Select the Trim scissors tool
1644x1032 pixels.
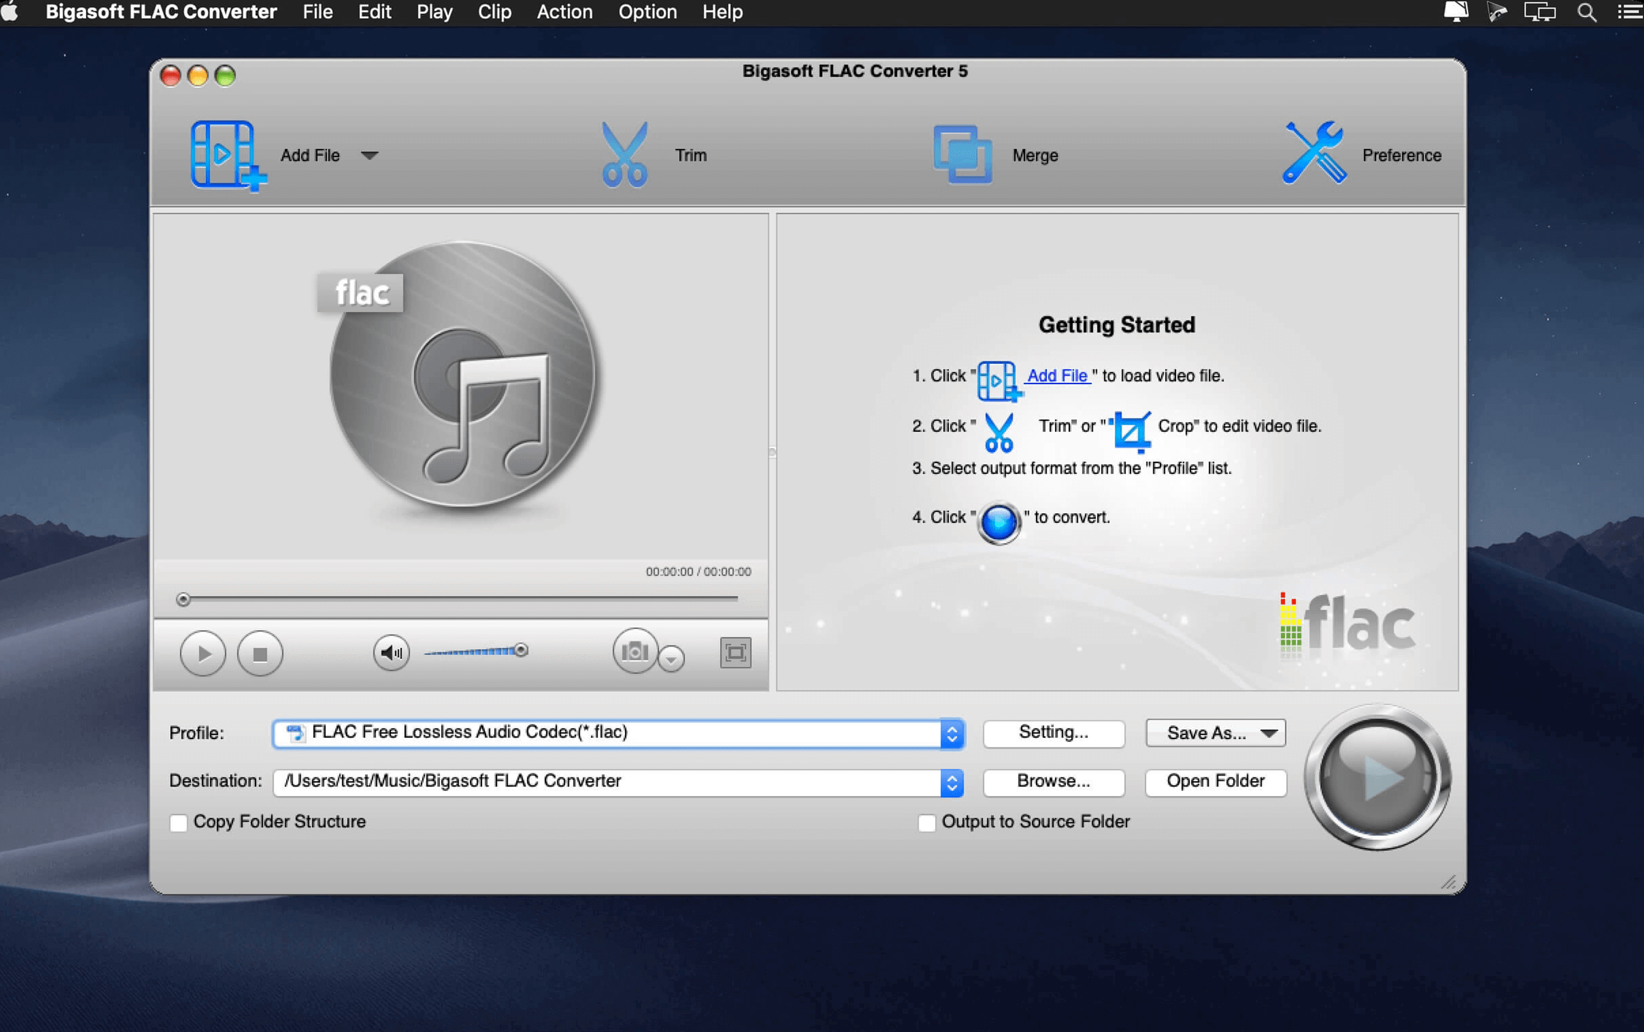624,155
